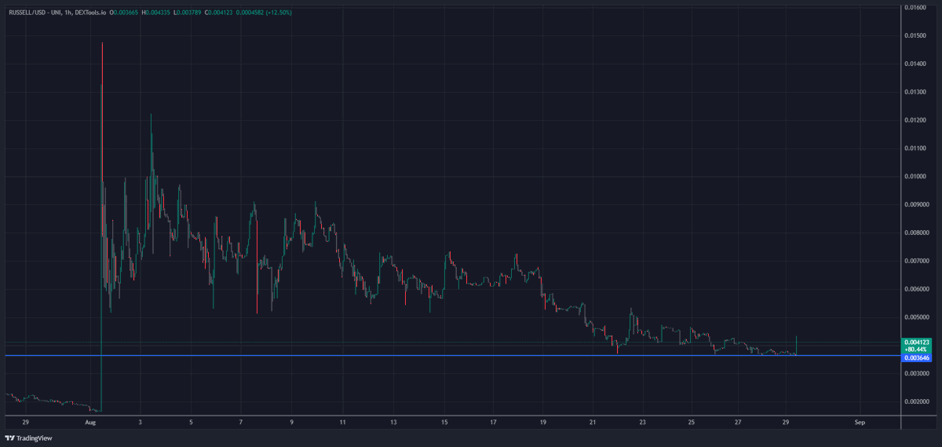This screenshot has width=942, height=447.
Task: Click the Sep label on the time axis
Action: pos(860,422)
